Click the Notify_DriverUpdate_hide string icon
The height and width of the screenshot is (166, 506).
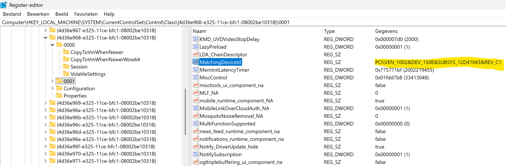196,146
